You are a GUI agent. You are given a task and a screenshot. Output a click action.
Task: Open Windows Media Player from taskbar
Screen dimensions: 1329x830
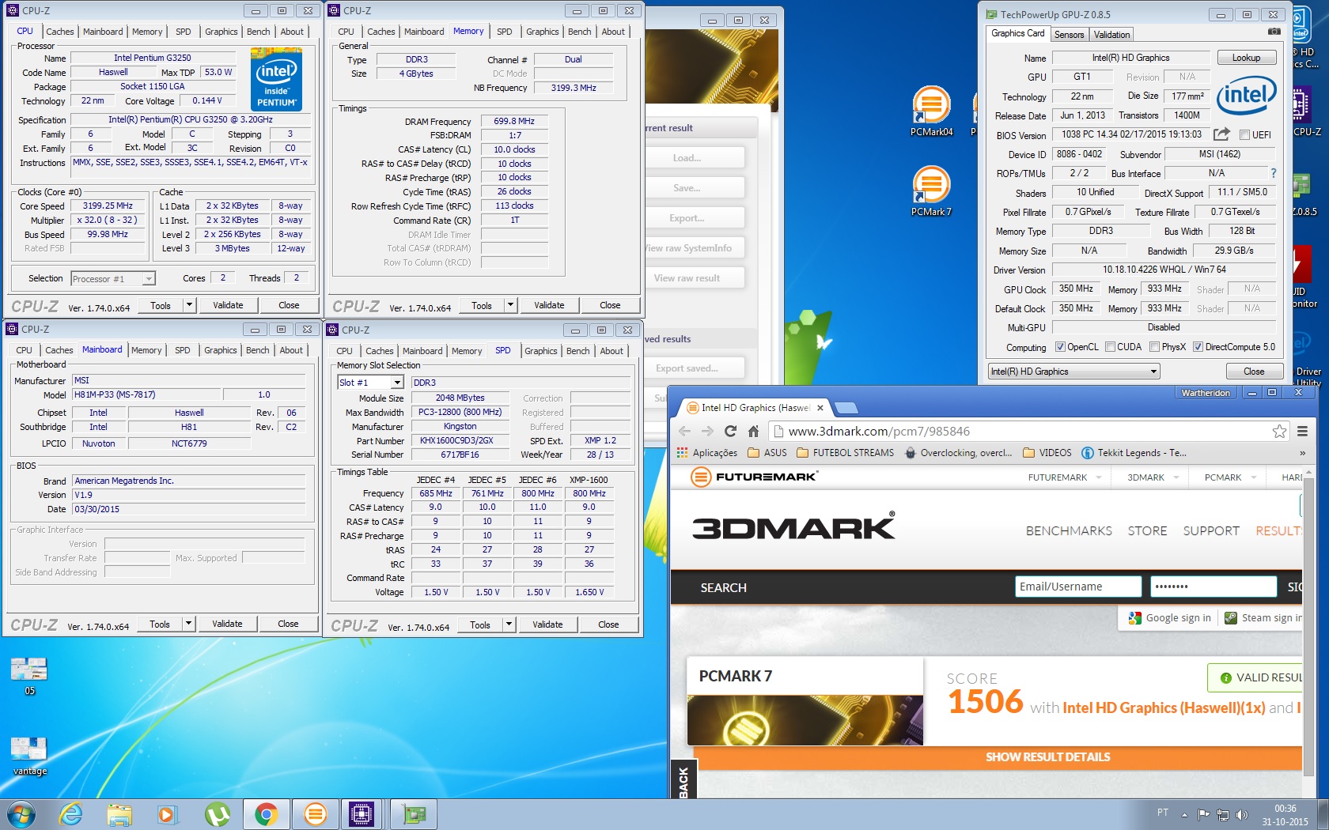point(167,814)
